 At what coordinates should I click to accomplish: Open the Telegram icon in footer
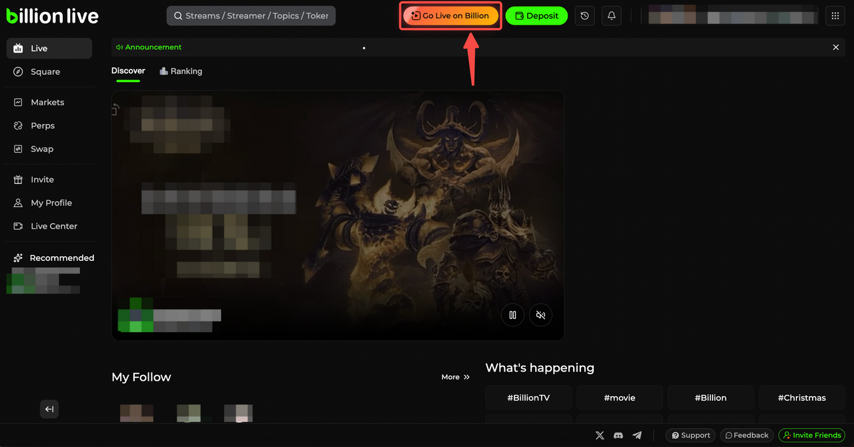pos(637,435)
